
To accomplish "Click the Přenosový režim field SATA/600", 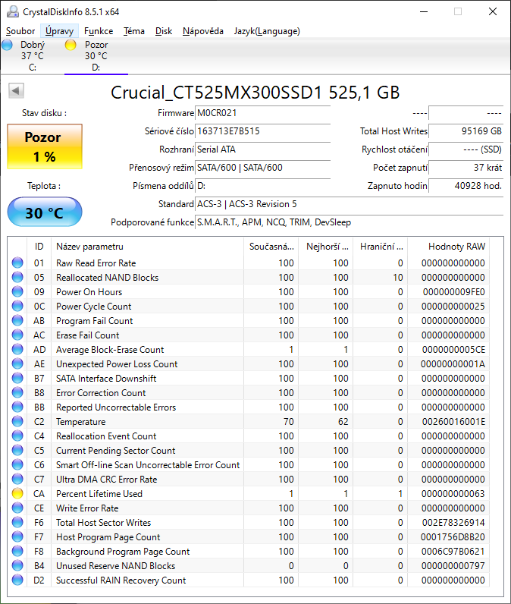I will point(263,168).
